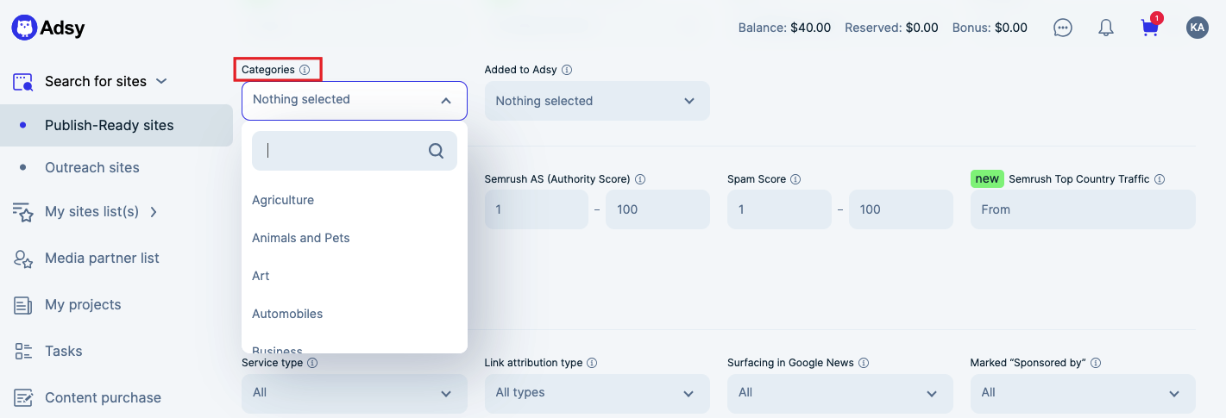Open the shopping cart
Screen dimensions: 1226x418
(x=1149, y=28)
